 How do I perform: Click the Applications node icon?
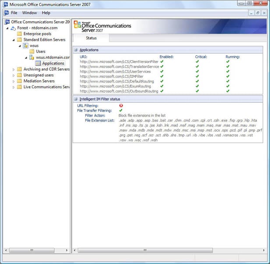tap(38, 63)
